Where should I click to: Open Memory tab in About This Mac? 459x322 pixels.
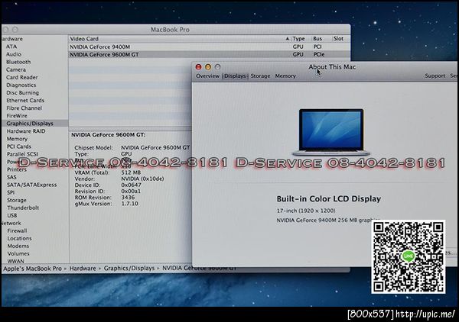(285, 76)
